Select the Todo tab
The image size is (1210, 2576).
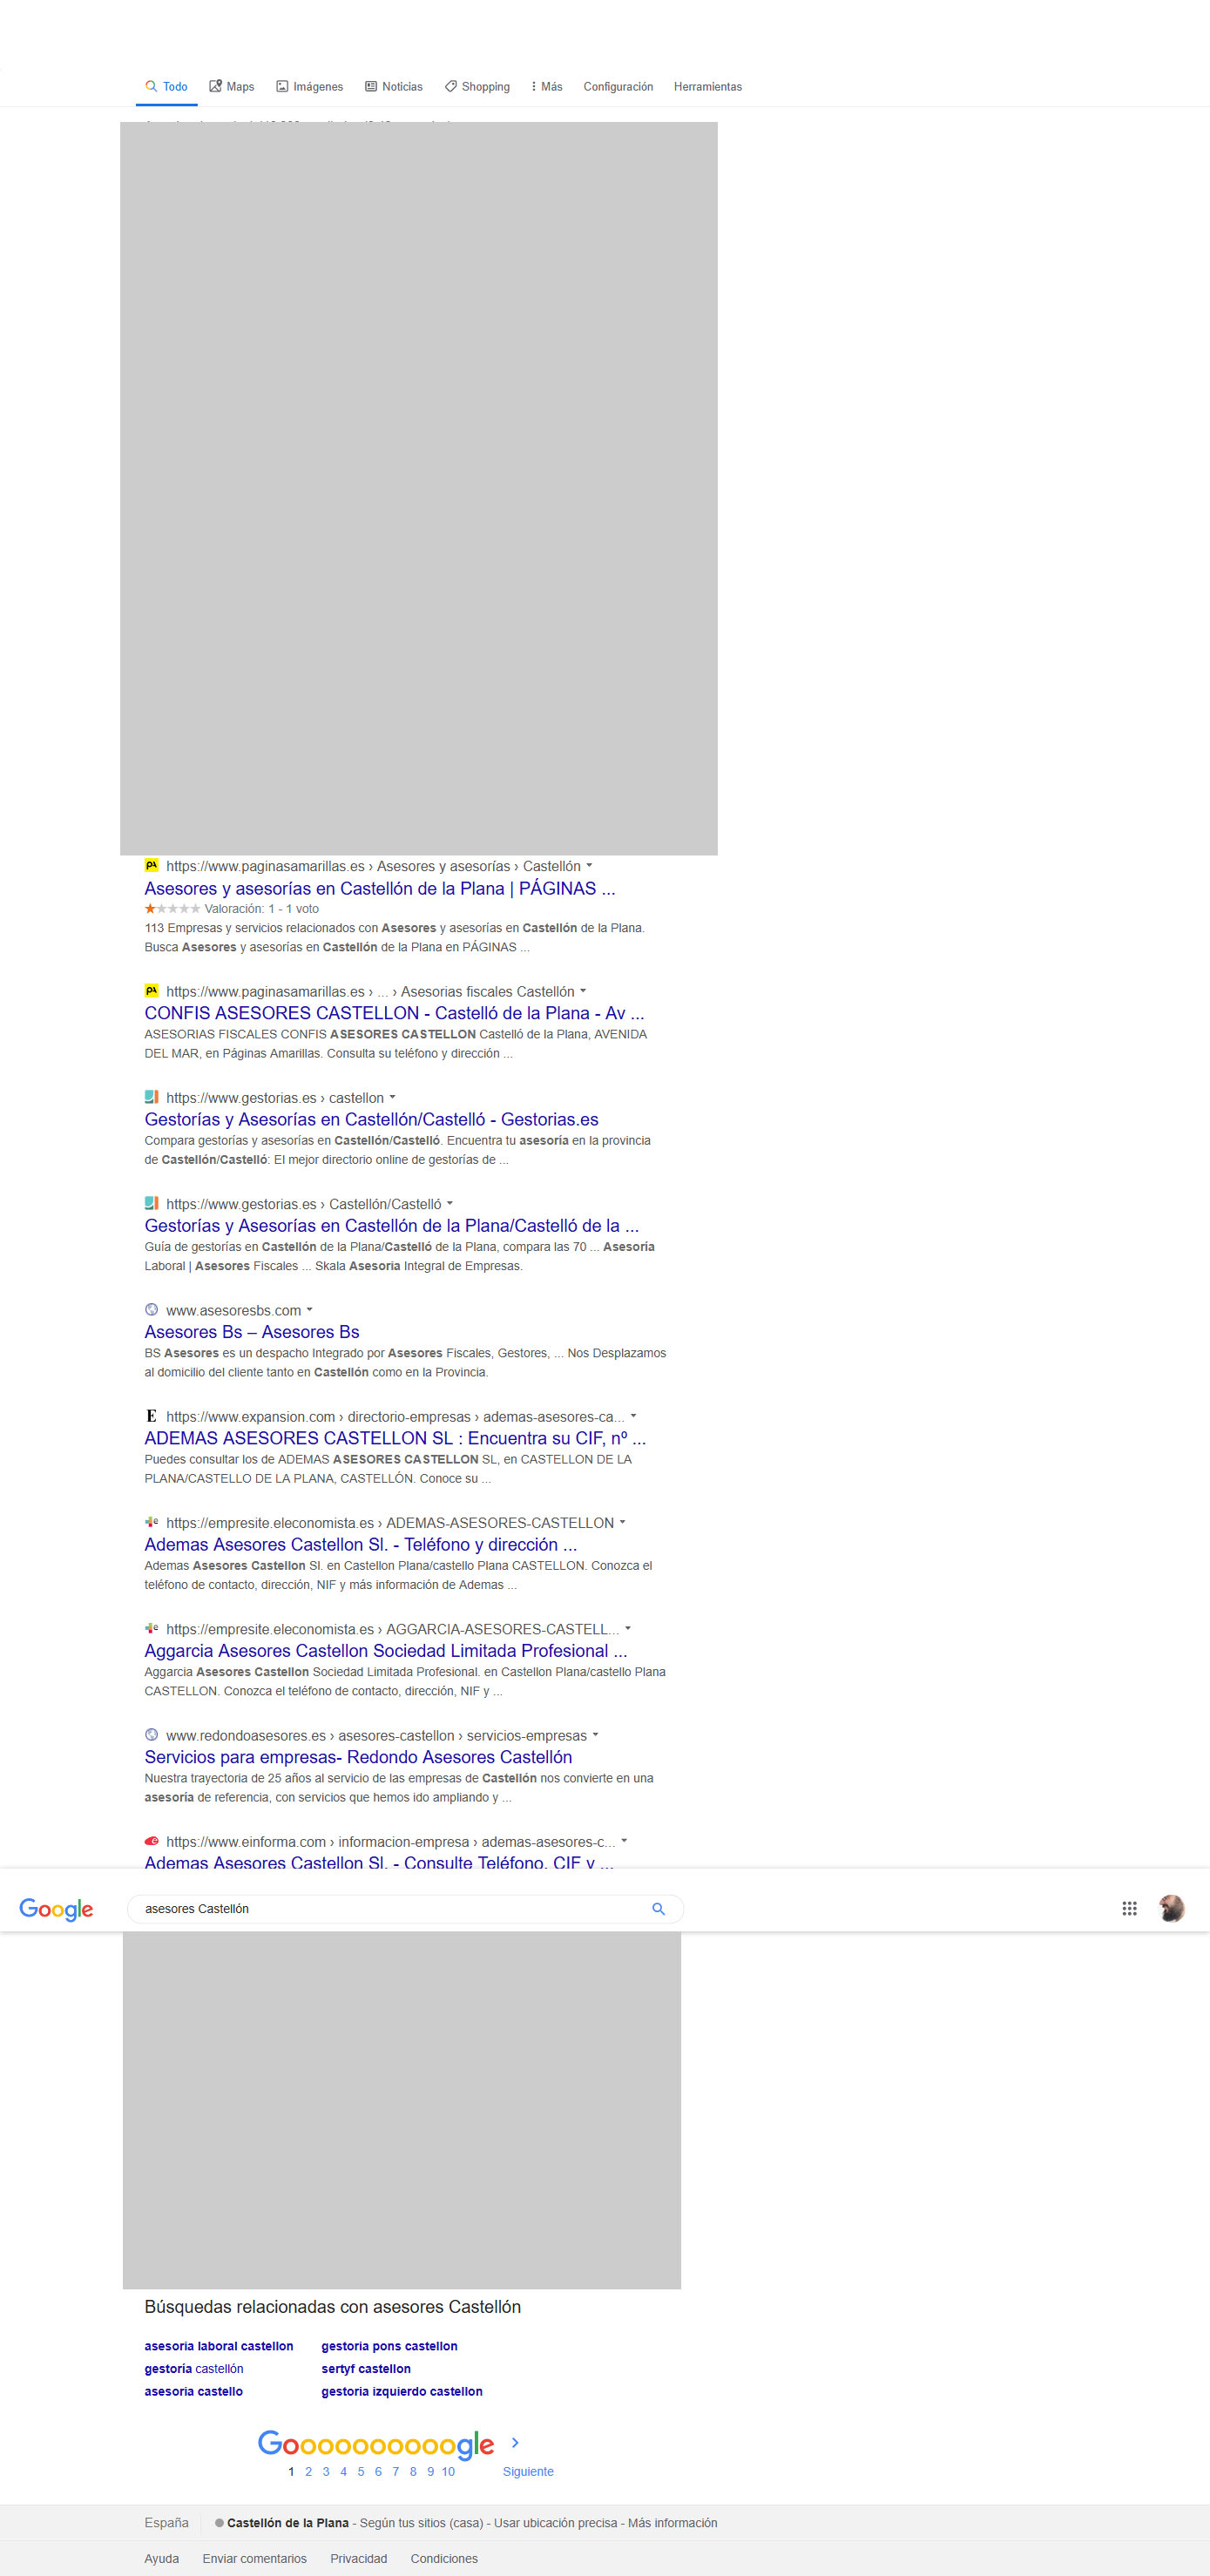point(166,87)
